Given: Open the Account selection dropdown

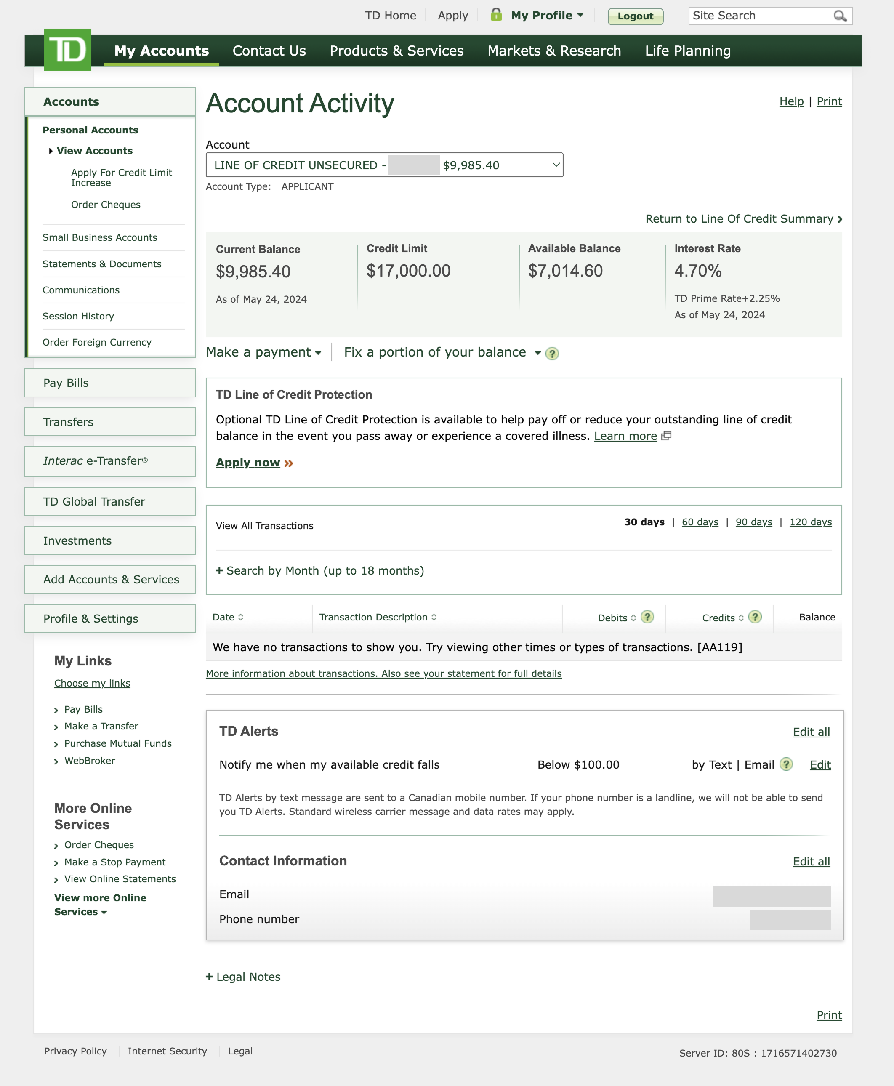Looking at the screenshot, I should (x=384, y=165).
